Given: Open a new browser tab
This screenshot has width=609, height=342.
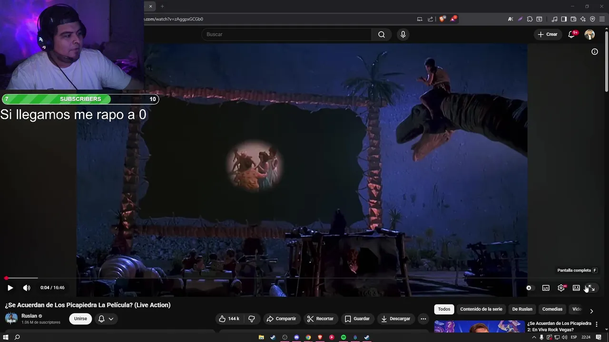Looking at the screenshot, I should coord(162,6).
